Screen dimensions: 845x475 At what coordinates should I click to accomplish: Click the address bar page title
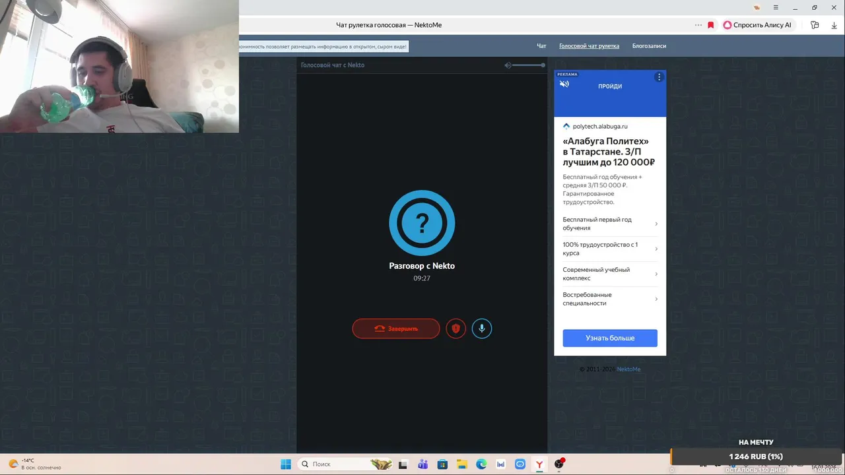(389, 25)
